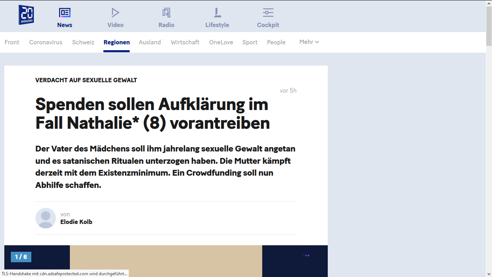Open the Lifestyle section icon

pos(217,13)
